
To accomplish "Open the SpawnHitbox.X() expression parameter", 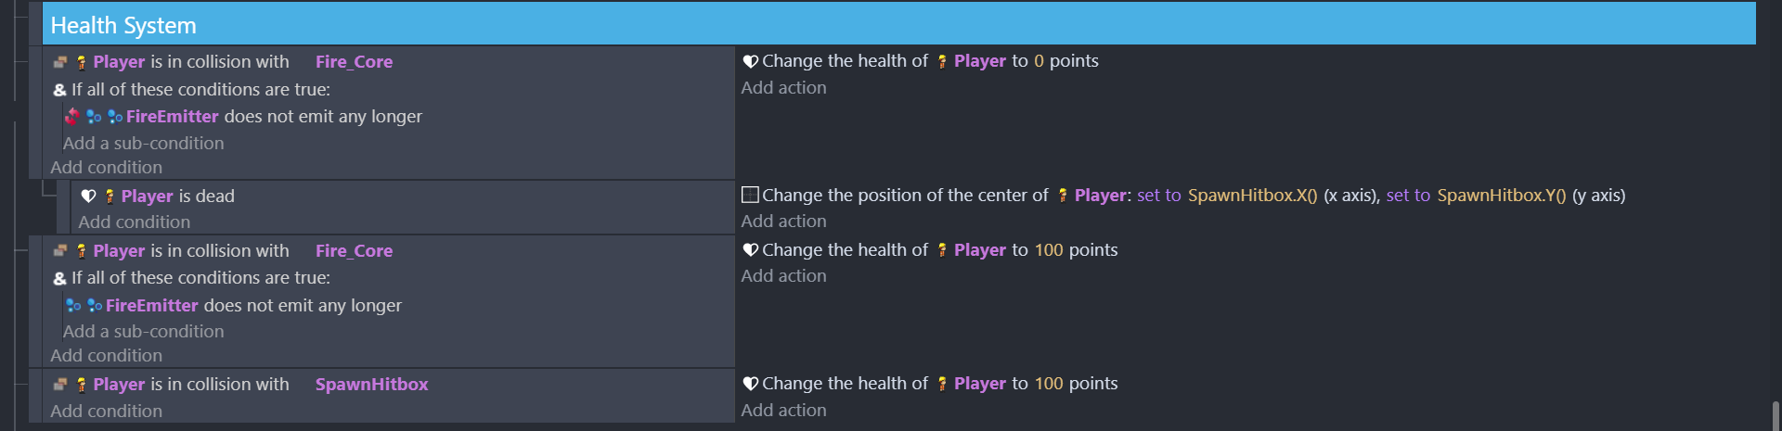I will coord(1252,196).
